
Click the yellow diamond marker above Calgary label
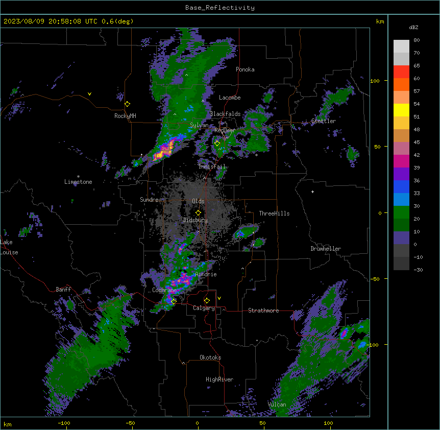coord(207,301)
